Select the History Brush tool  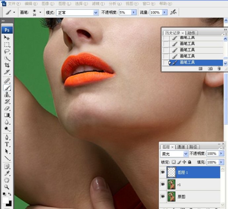click(7, 101)
